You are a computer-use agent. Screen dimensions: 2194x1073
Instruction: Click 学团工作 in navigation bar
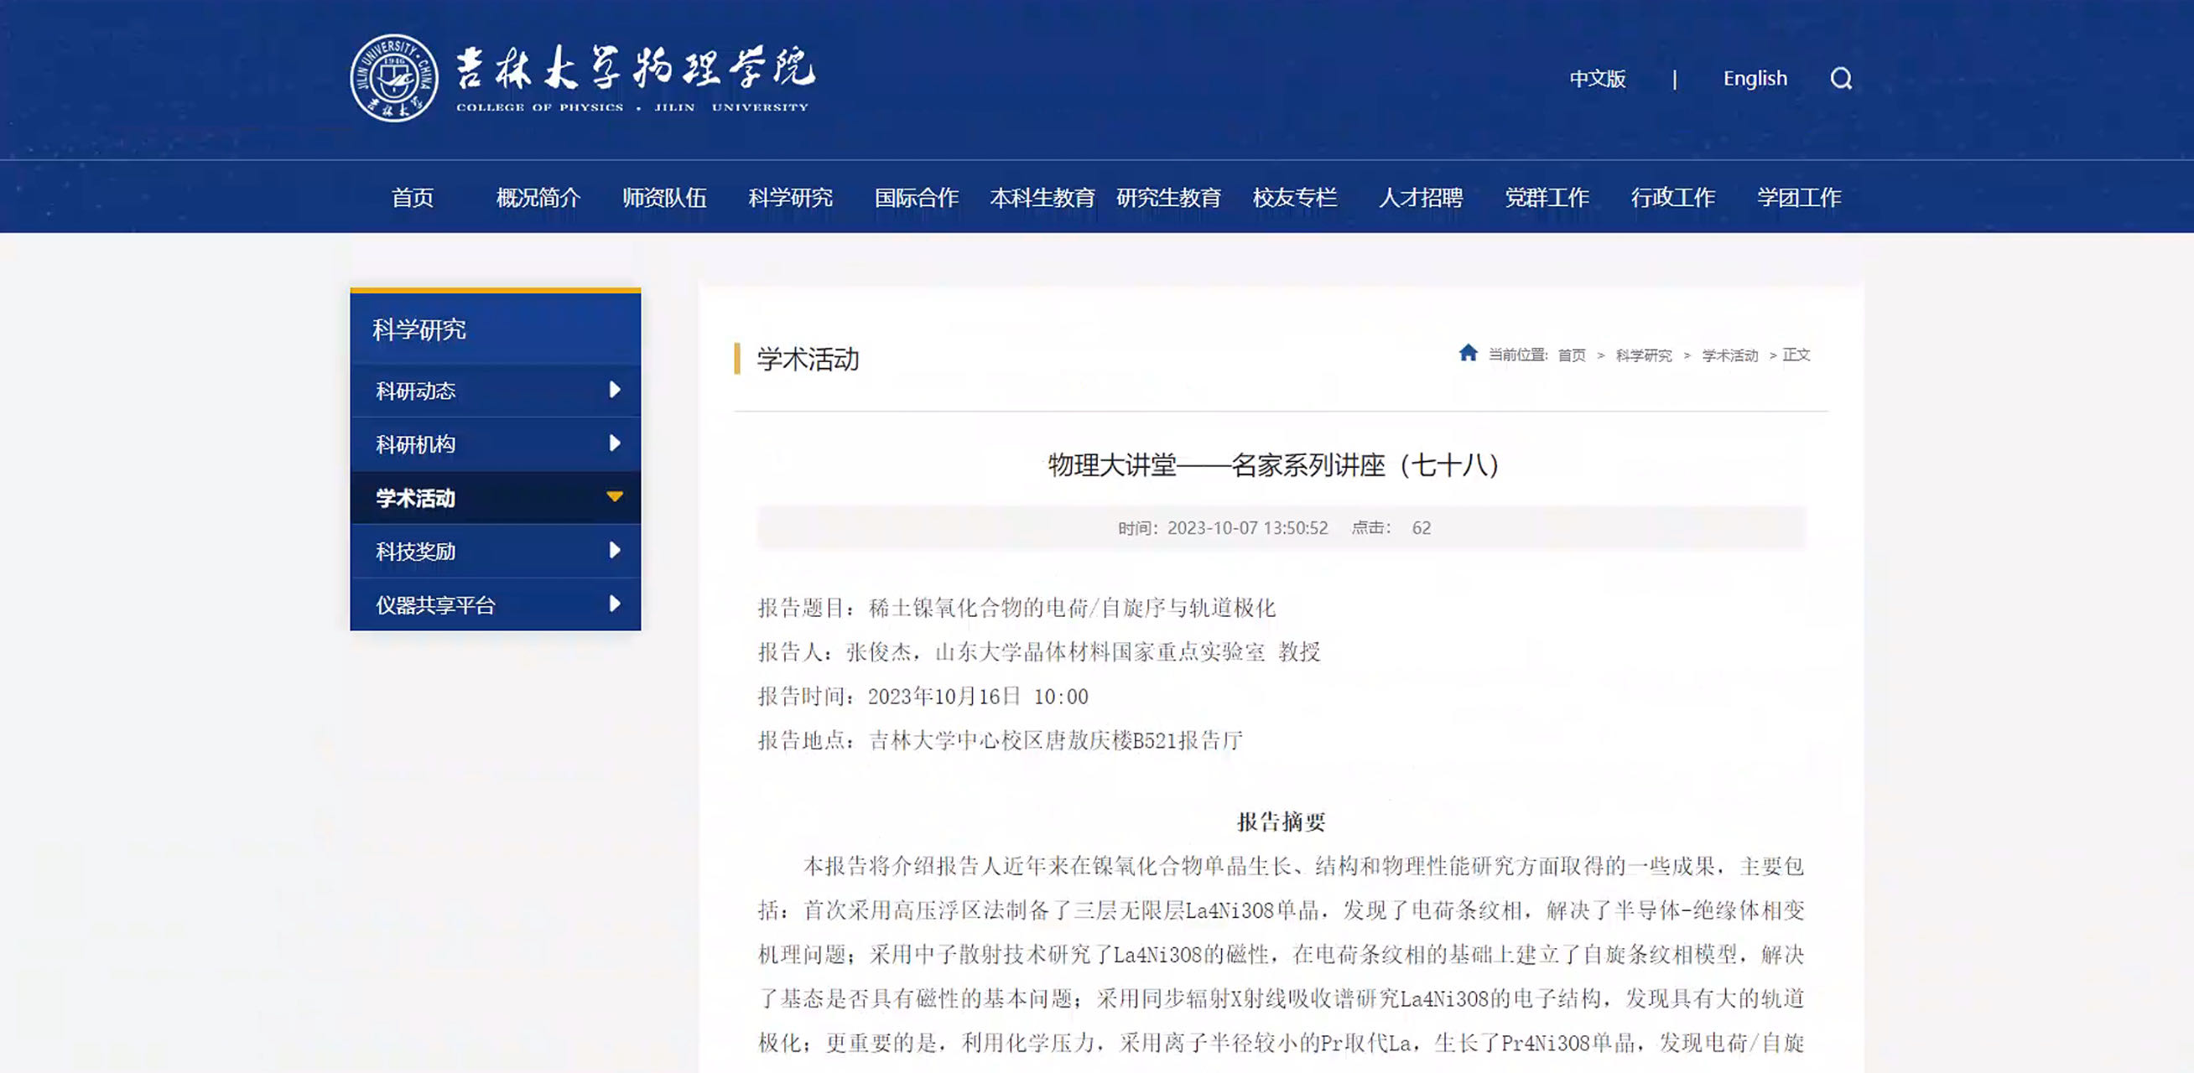[1799, 198]
